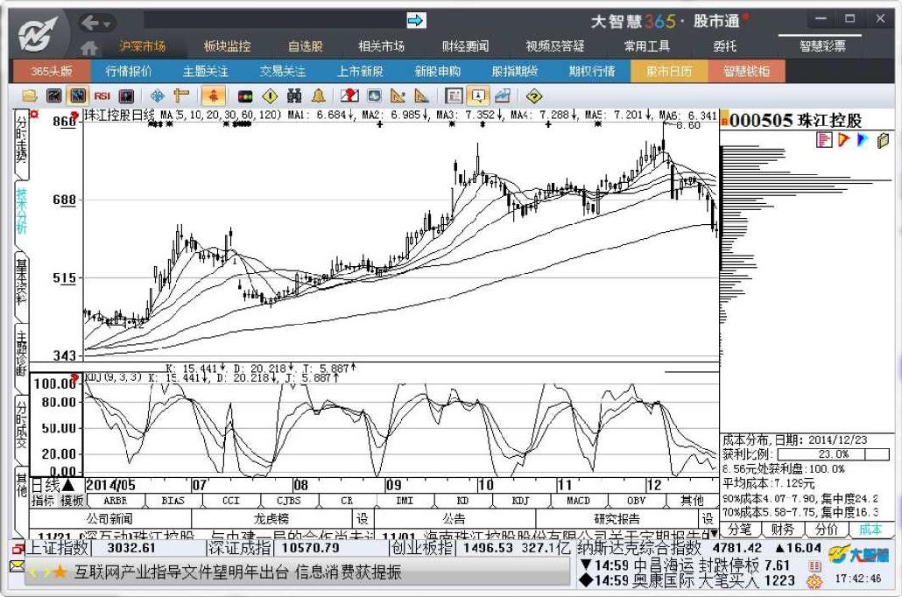
Task: Switch to the 上市新股 tab
Action: pos(360,71)
